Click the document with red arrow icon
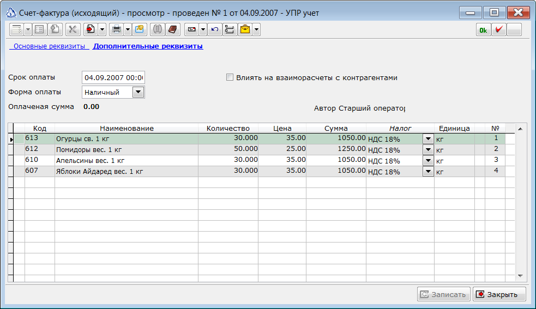 (x=91, y=29)
